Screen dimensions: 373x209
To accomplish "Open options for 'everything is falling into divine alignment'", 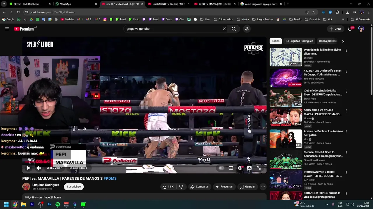I will 346,50.
